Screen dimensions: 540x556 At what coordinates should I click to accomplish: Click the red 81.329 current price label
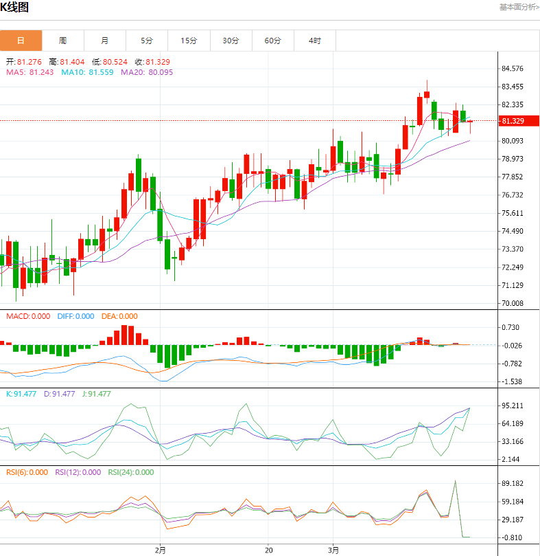click(x=516, y=121)
